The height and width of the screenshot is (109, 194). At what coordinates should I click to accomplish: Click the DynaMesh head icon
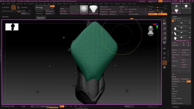(x=18, y=7)
